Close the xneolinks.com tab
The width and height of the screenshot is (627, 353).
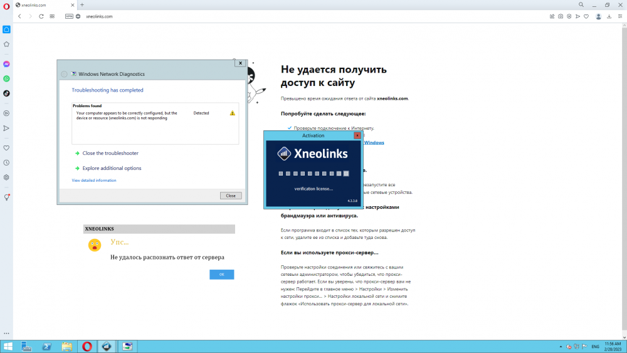tap(72, 5)
